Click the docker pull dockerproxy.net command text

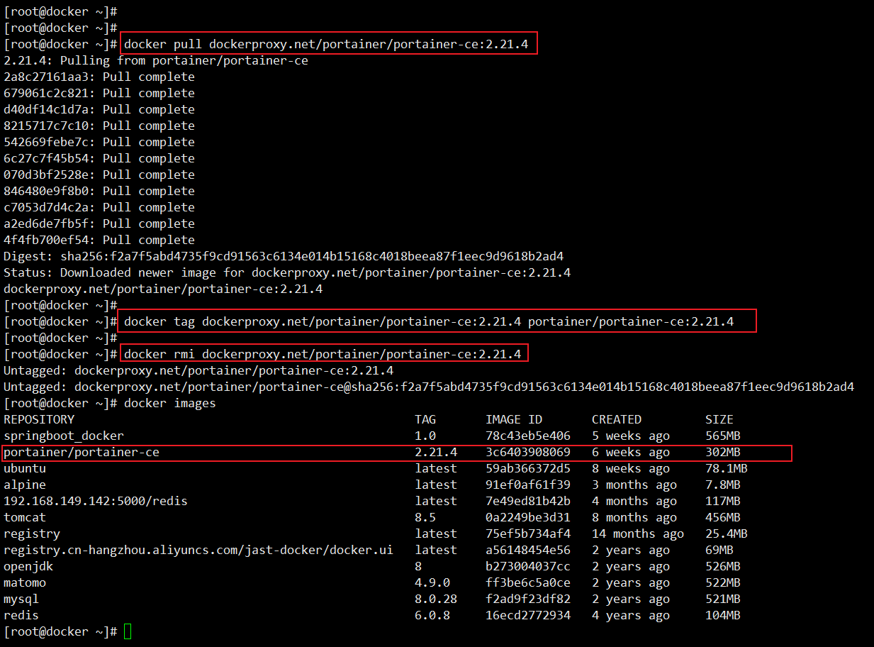coord(326,44)
